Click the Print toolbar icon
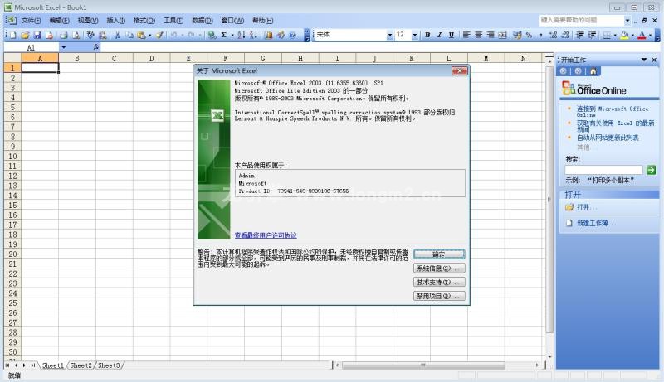The image size is (664, 382). pyautogui.click(x=64, y=35)
